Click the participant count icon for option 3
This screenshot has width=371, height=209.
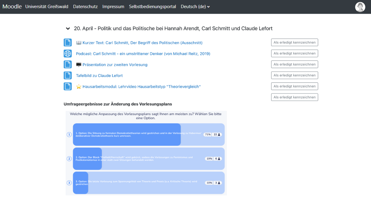(x=219, y=183)
